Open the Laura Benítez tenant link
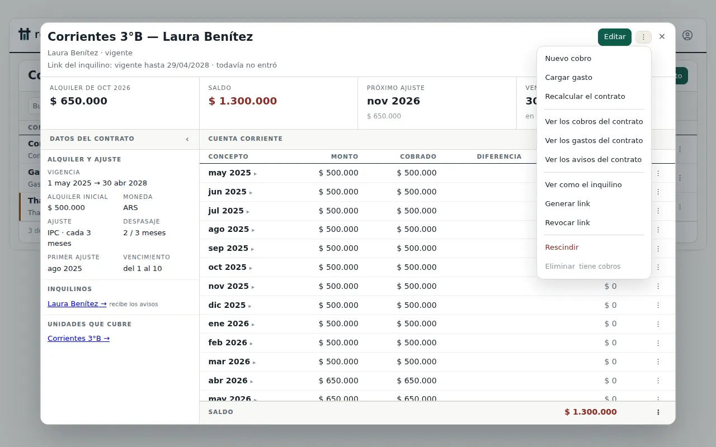The height and width of the screenshot is (447, 716). (x=77, y=304)
